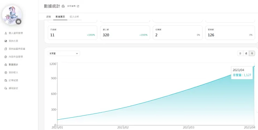Switch to the 總覽 tab
The width and height of the screenshot is (258, 130).
(x=48, y=17)
